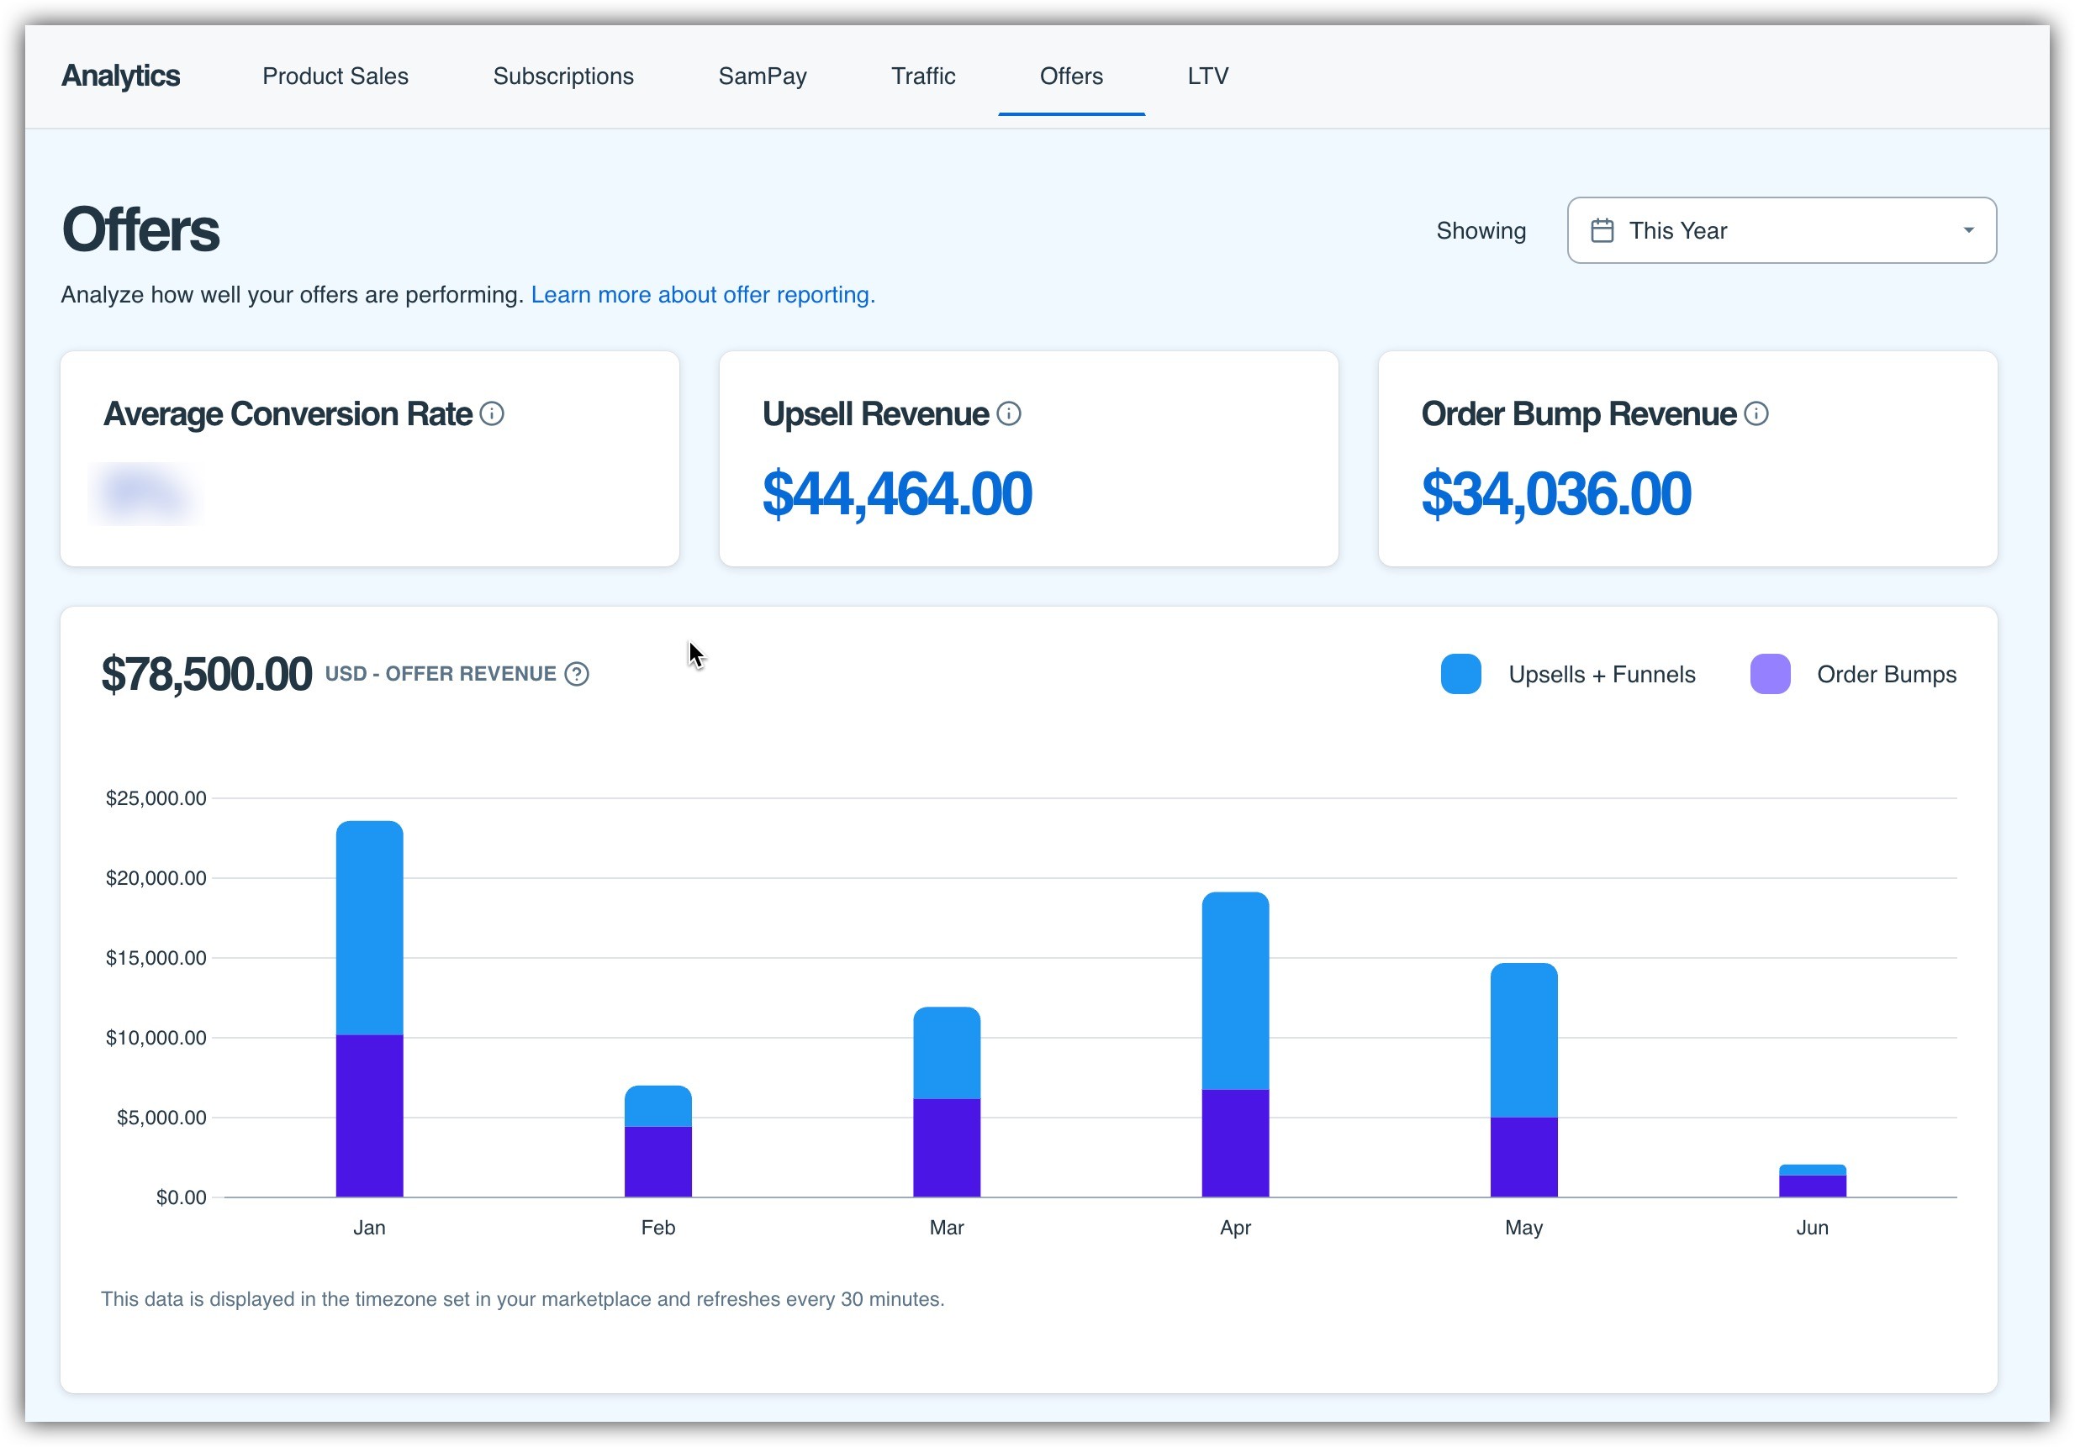Image resolution: width=2075 pixels, height=1447 pixels.
Task: Click info icon next to Average Conversion Rate
Action: tap(492, 413)
